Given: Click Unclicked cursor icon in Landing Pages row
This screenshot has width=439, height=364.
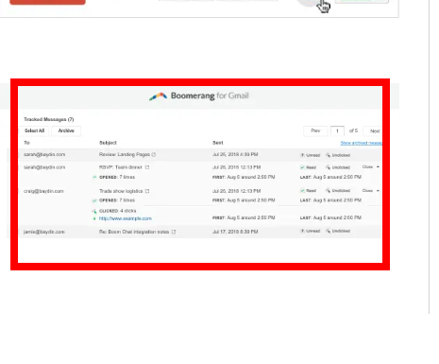Looking at the screenshot, I should (328, 155).
